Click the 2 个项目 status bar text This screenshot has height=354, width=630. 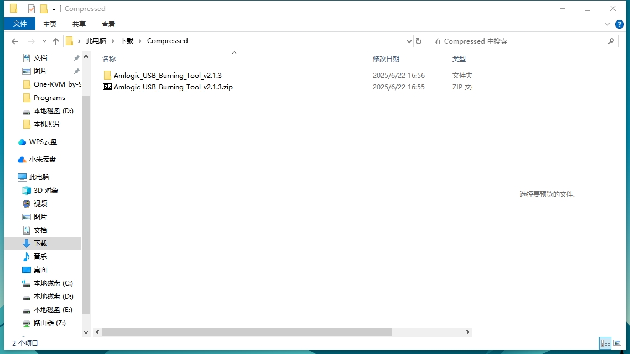(25, 343)
